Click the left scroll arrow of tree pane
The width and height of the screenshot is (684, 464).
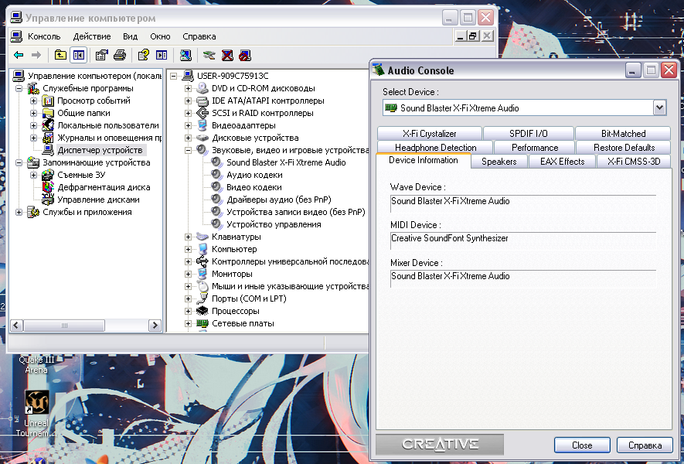tap(16, 326)
